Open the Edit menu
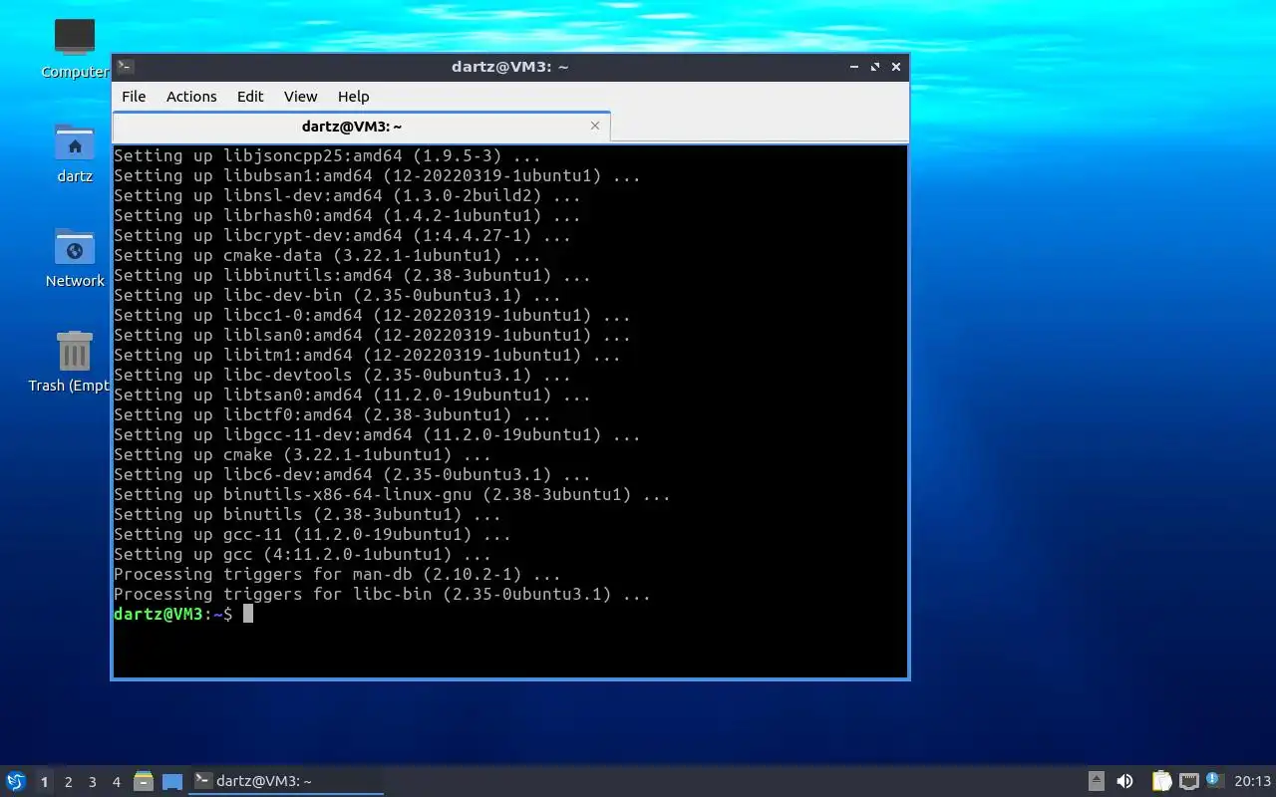The width and height of the screenshot is (1276, 797). coord(250,97)
